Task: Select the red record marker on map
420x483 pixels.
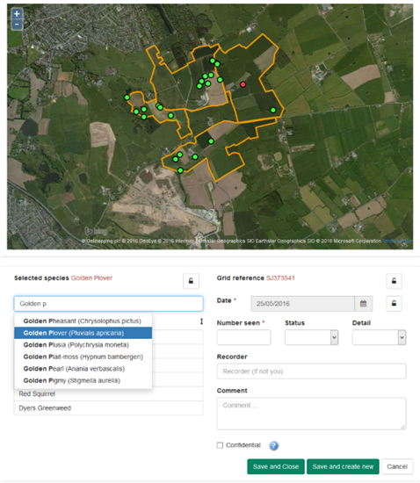Action: [243, 84]
